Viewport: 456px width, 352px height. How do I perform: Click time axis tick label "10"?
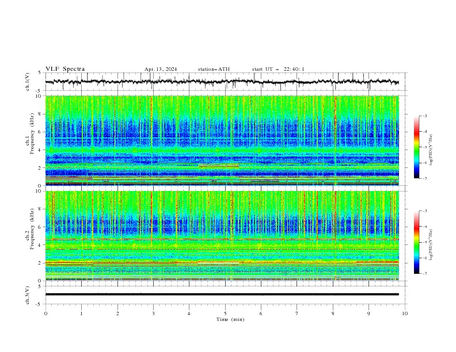click(405, 313)
